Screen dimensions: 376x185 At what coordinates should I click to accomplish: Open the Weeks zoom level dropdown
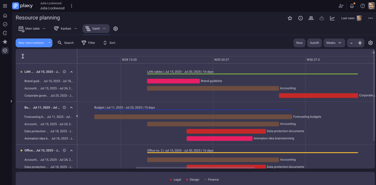click(x=334, y=42)
